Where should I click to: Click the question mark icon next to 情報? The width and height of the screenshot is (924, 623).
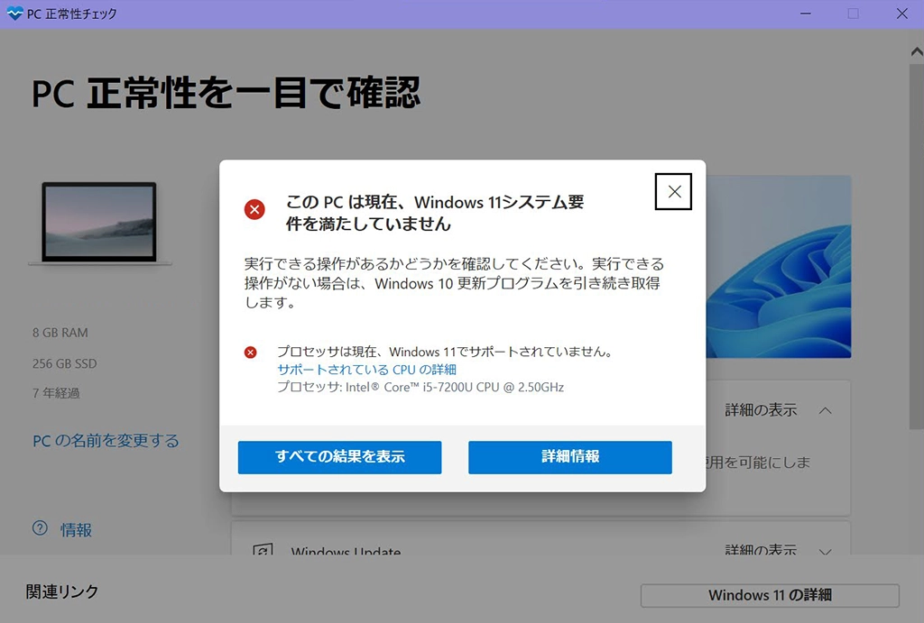40,529
